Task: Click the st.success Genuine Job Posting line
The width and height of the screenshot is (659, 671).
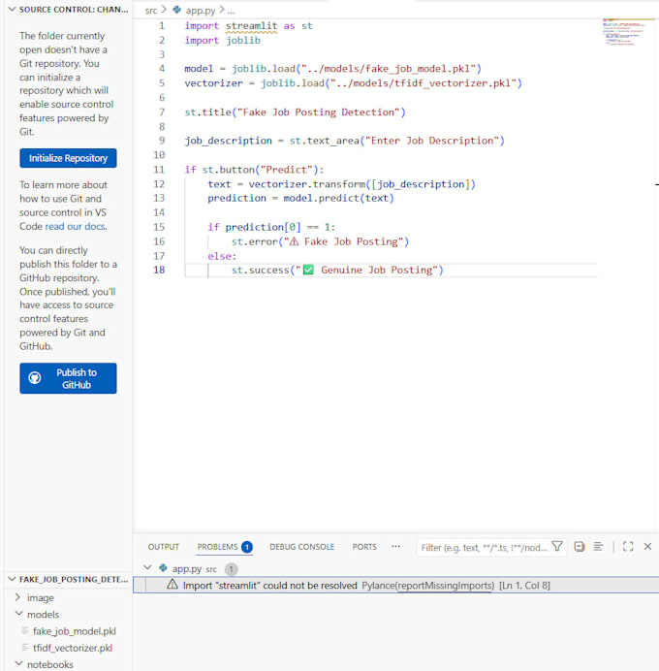Action: 337,270
